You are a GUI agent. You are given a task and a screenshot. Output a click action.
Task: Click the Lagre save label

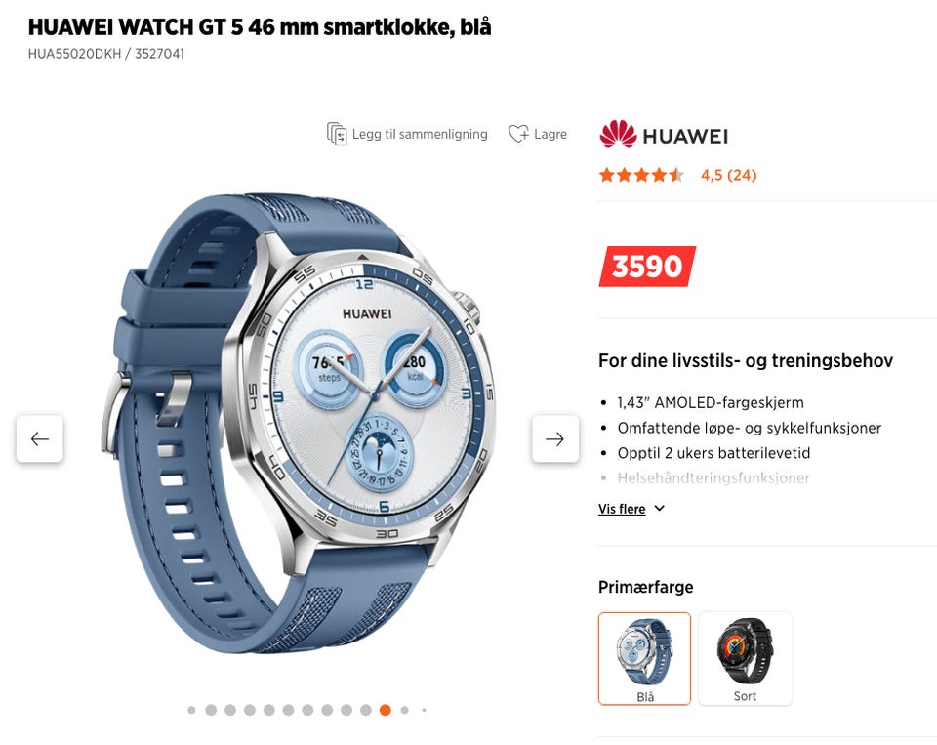(x=550, y=134)
